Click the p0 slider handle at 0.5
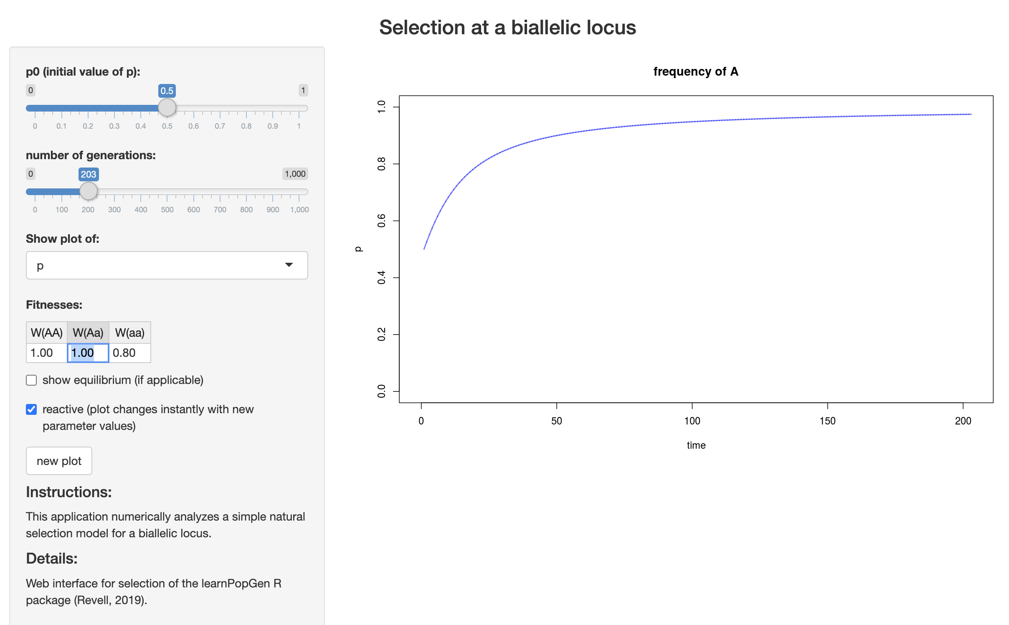The width and height of the screenshot is (1009, 625). [167, 108]
